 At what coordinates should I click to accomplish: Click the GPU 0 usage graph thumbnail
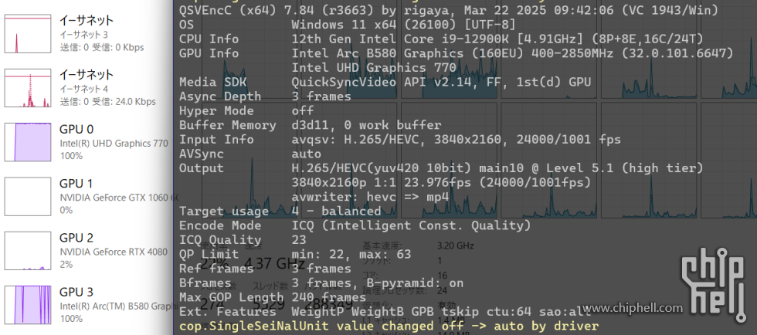pos(28,142)
